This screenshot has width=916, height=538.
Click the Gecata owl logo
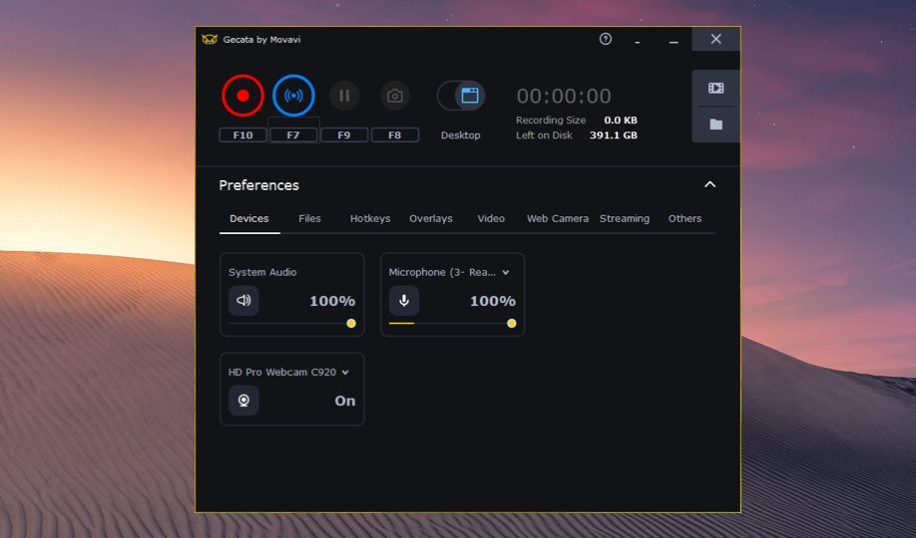(210, 39)
